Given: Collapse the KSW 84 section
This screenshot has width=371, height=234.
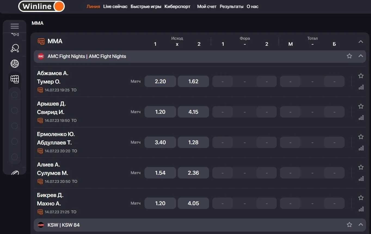Looking at the screenshot, I should click(361, 225).
